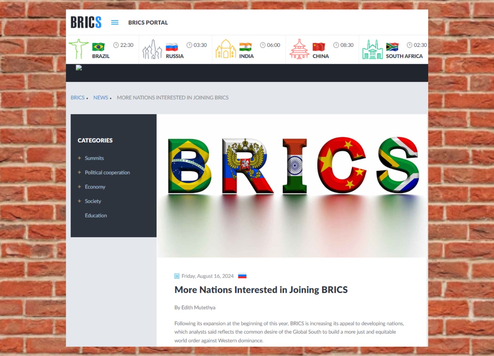The height and width of the screenshot is (356, 494).
Task: Click the Russia flag beside the article date
Action: [x=242, y=276]
